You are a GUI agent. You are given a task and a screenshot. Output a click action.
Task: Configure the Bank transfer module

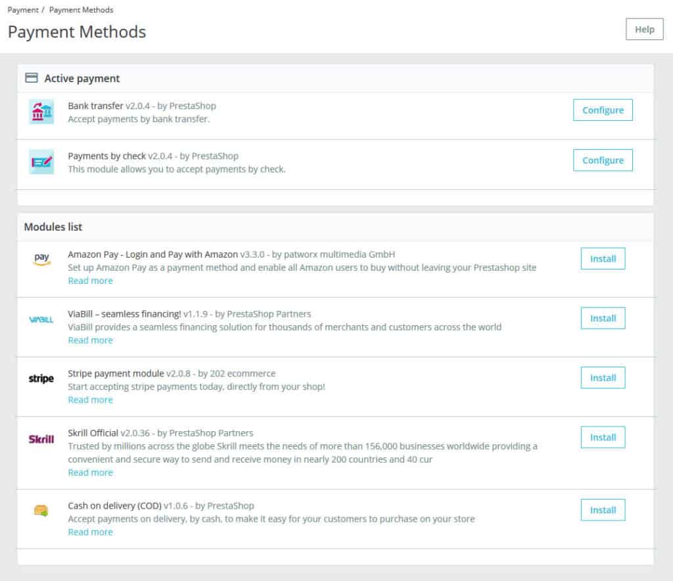(x=603, y=110)
